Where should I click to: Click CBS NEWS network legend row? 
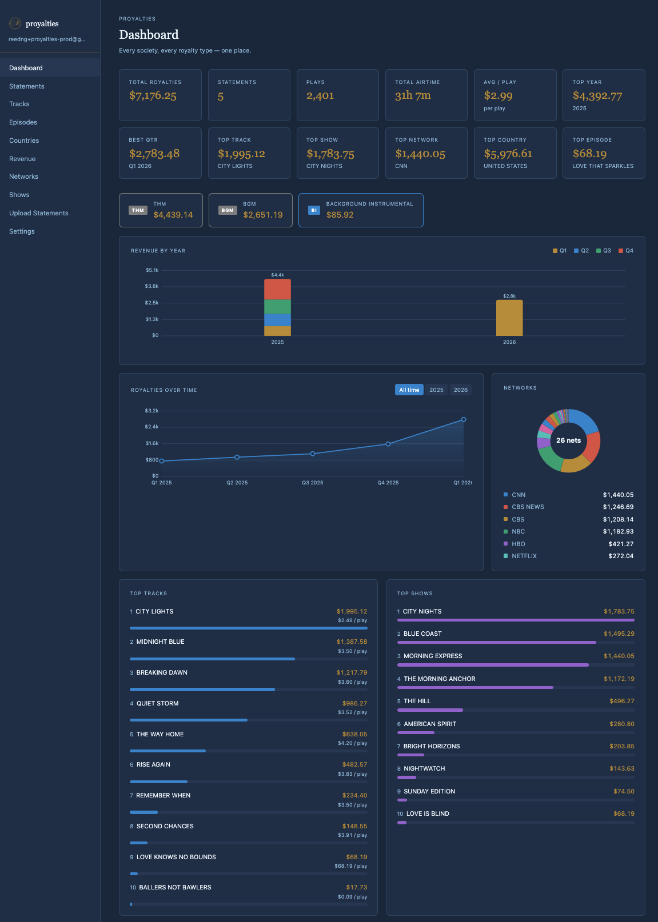point(568,507)
